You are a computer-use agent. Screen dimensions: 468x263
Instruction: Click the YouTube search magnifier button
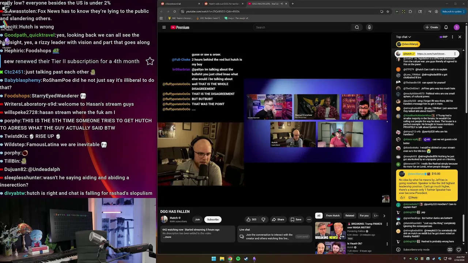[x=357, y=27]
